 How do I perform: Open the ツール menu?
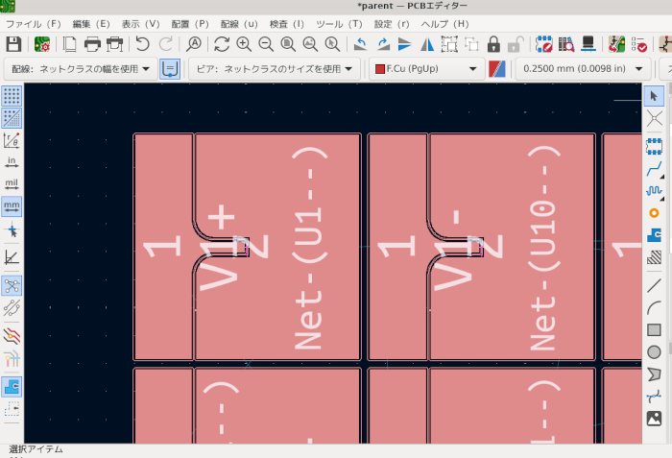[x=339, y=24]
